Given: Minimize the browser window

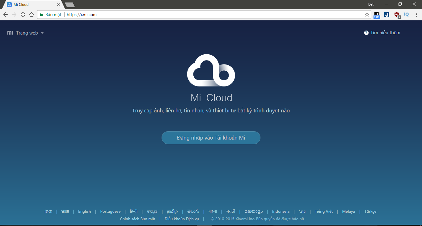Looking at the screenshot, I should click(x=386, y=4).
